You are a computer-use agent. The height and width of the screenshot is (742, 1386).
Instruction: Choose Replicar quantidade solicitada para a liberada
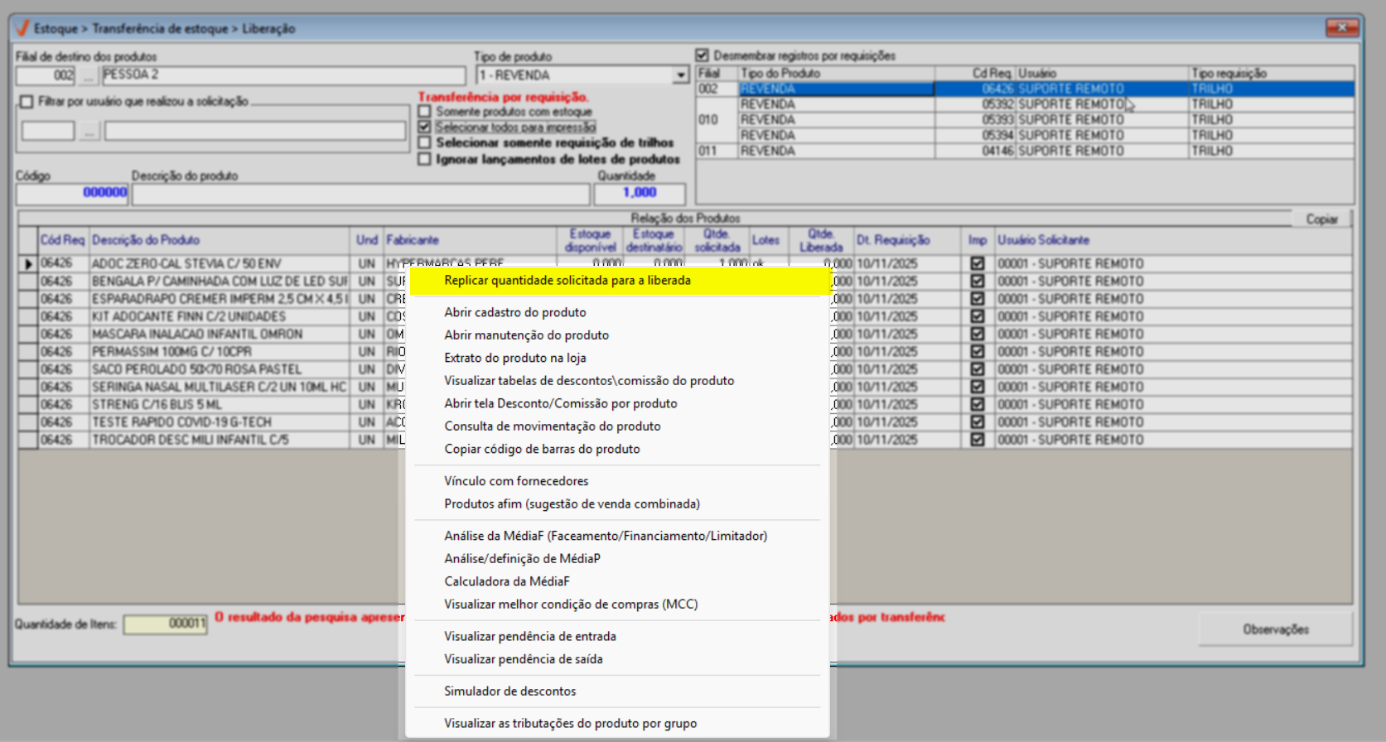pyautogui.click(x=567, y=281)
